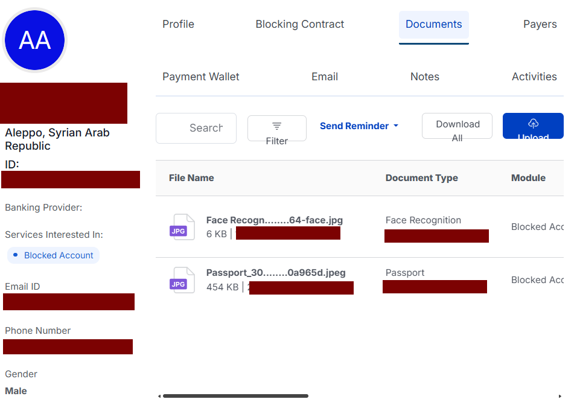Open the Passport_30...0a965d.jpeg file
Screen dimensions: 577x402
276,273
